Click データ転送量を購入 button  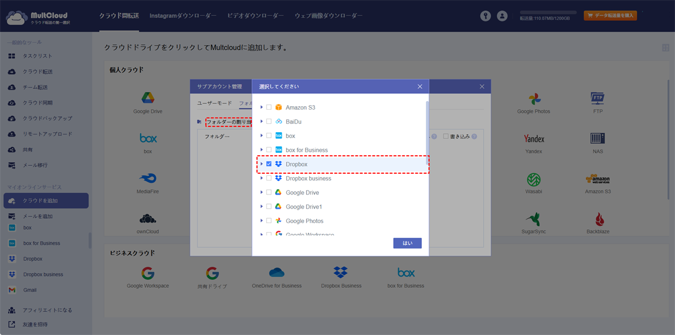click(x=610, y=16)
